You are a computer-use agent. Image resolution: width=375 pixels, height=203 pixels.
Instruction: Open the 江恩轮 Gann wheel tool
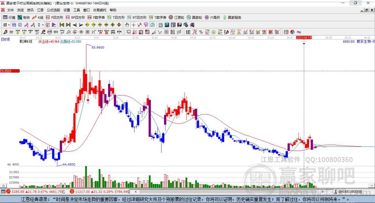(177, 18)
